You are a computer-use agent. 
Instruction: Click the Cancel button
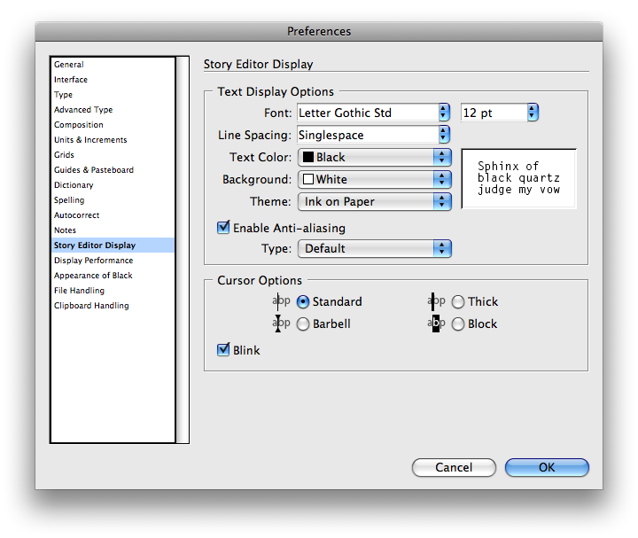(454, 467)
